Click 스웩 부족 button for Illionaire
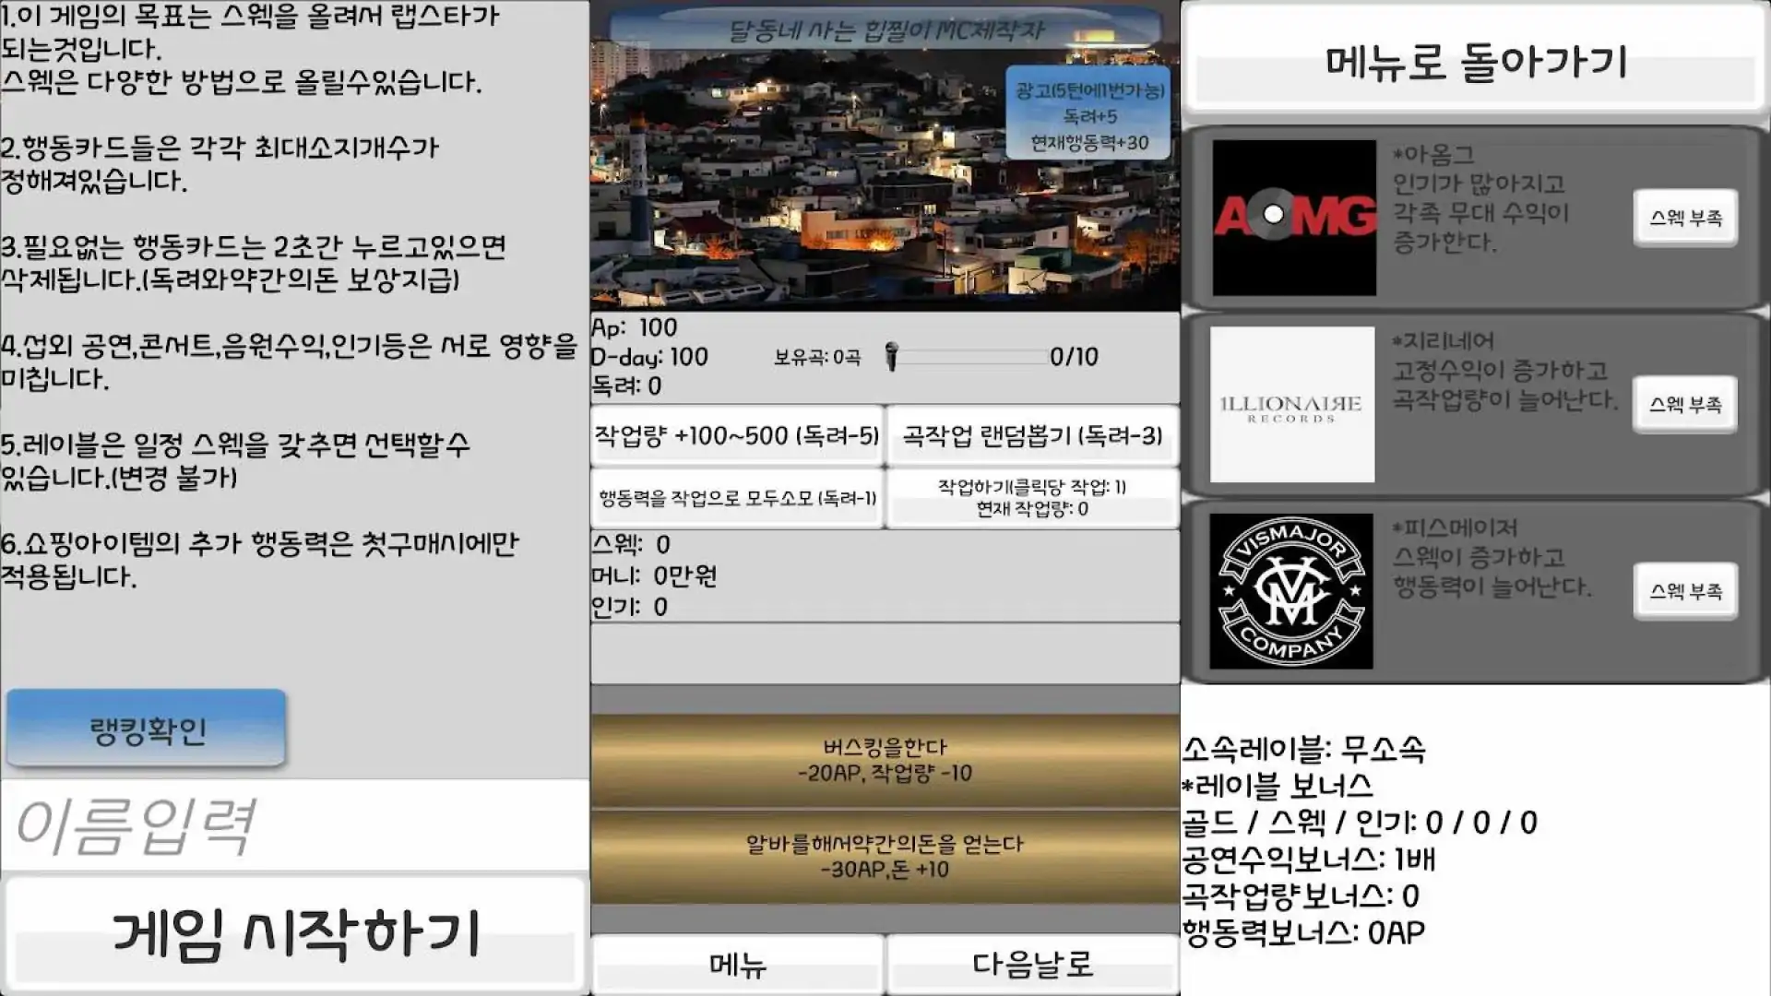Screen dimensions: 1771x996 (1685, 404)
